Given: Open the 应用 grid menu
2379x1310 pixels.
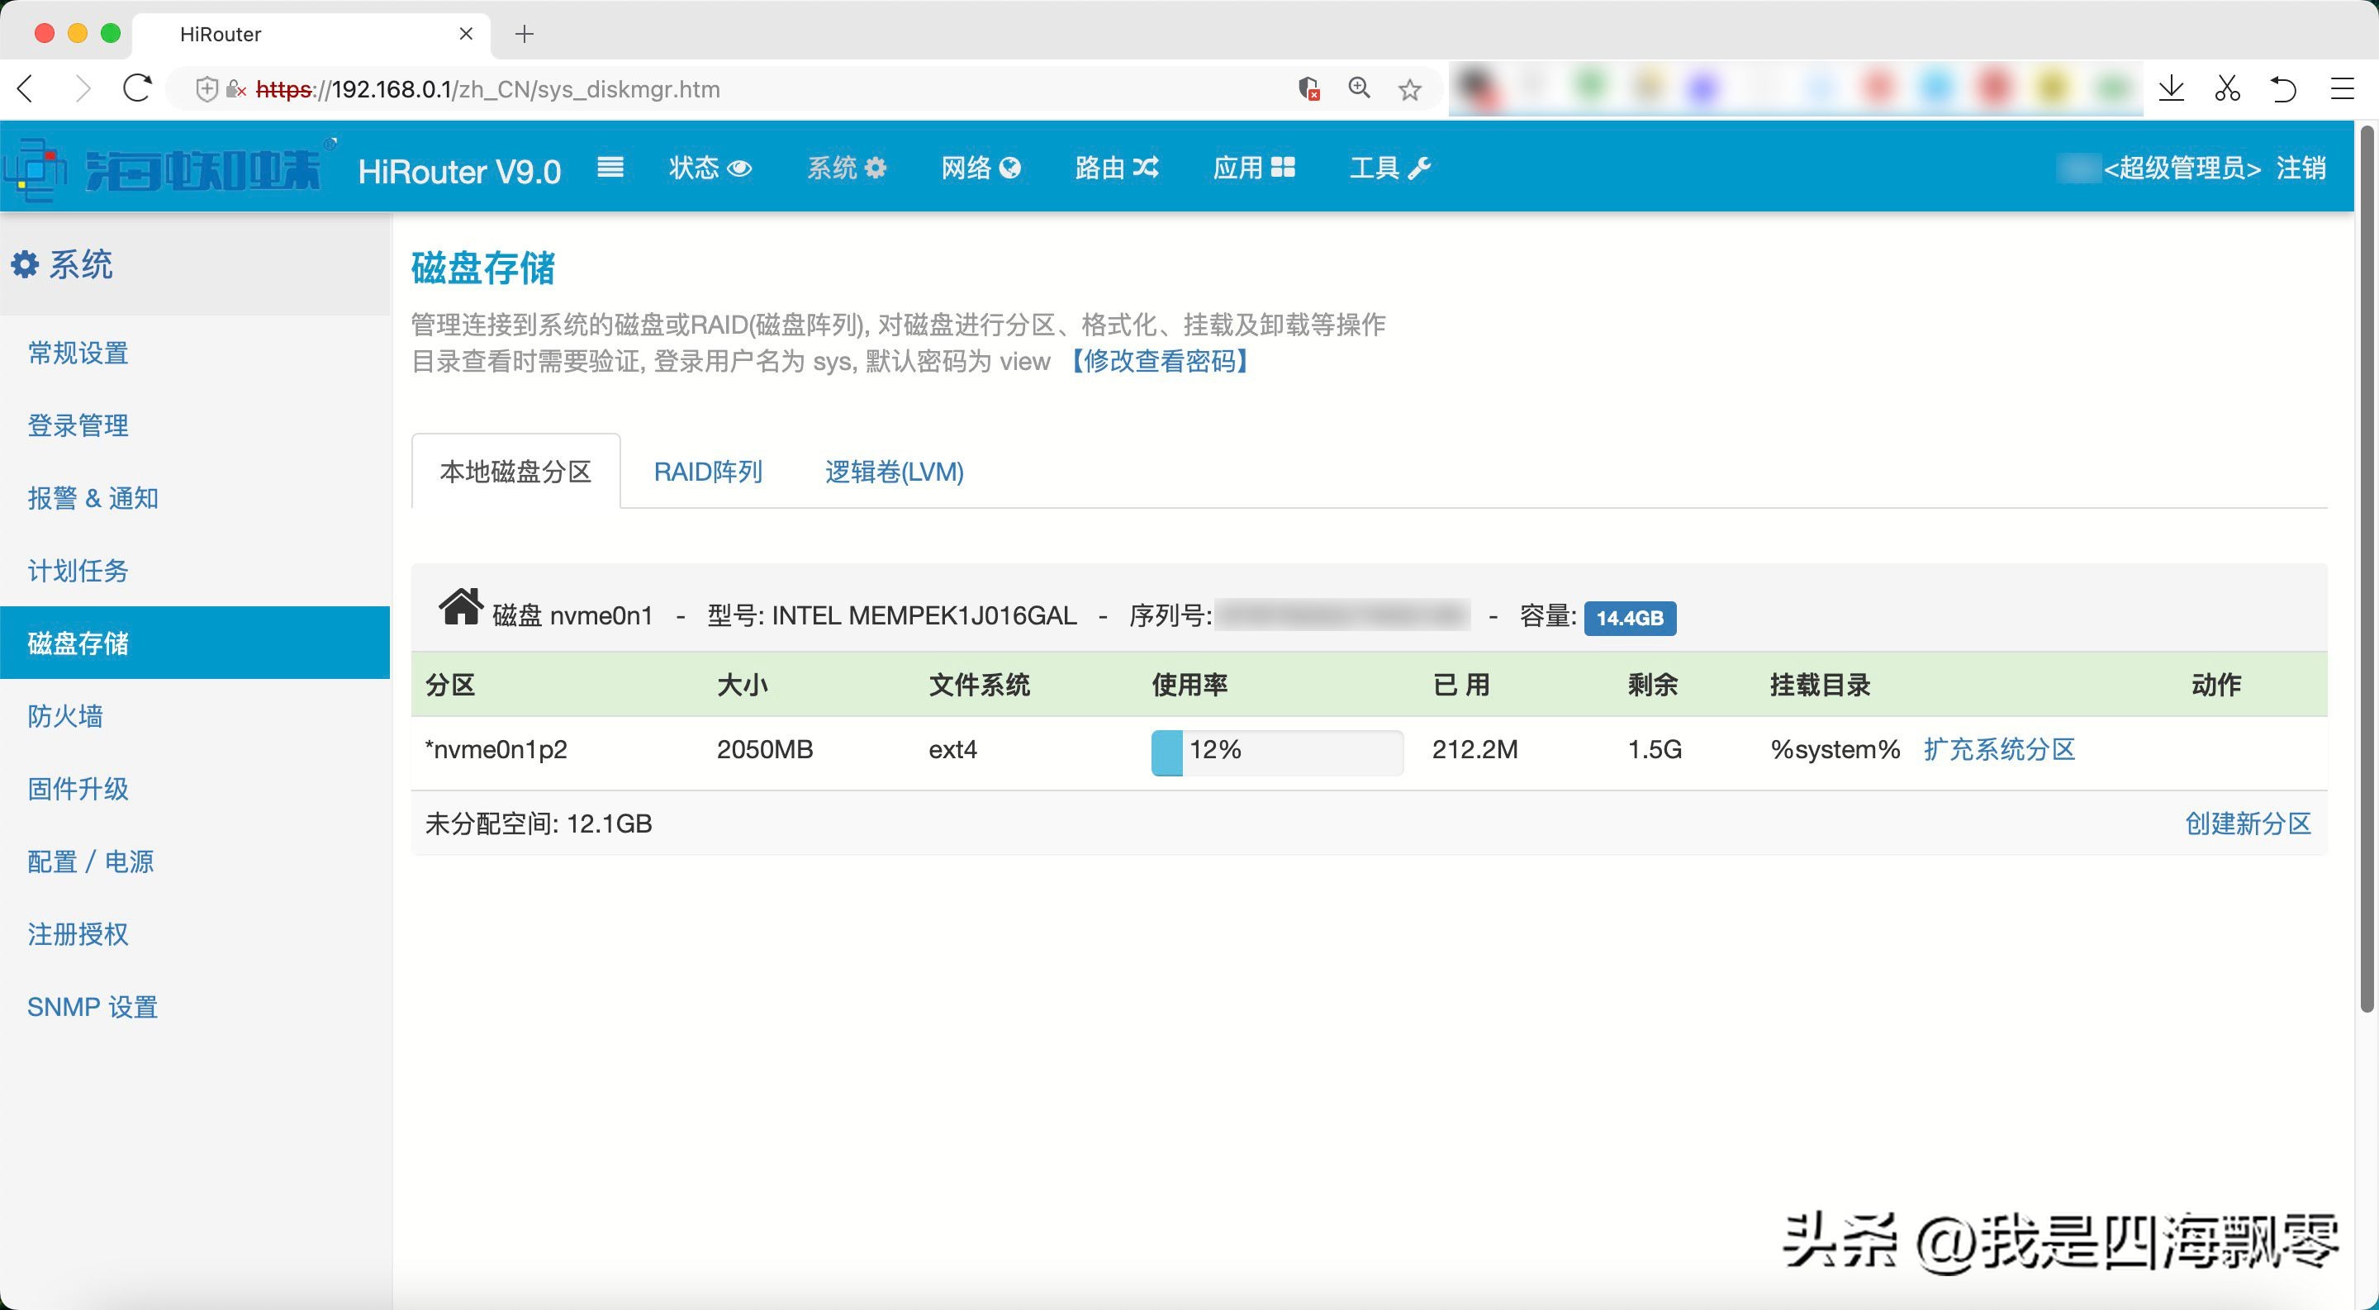Looking at the screenshot, I should [1253, 168].
